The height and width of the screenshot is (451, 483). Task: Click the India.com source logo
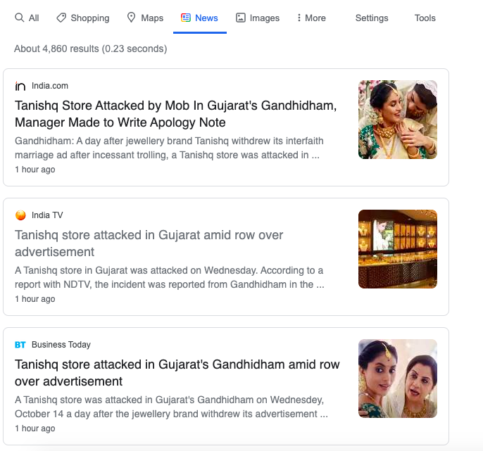20,86
